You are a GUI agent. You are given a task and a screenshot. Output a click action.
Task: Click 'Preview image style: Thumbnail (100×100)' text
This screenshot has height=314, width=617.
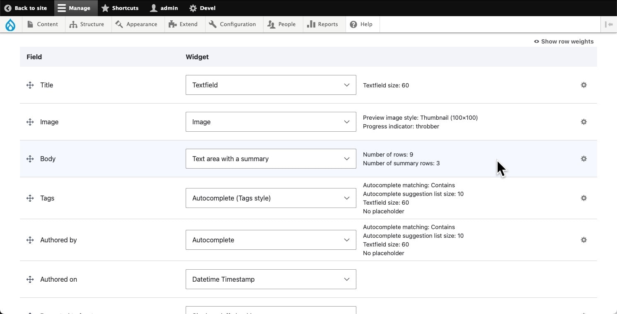click(420, 118)
